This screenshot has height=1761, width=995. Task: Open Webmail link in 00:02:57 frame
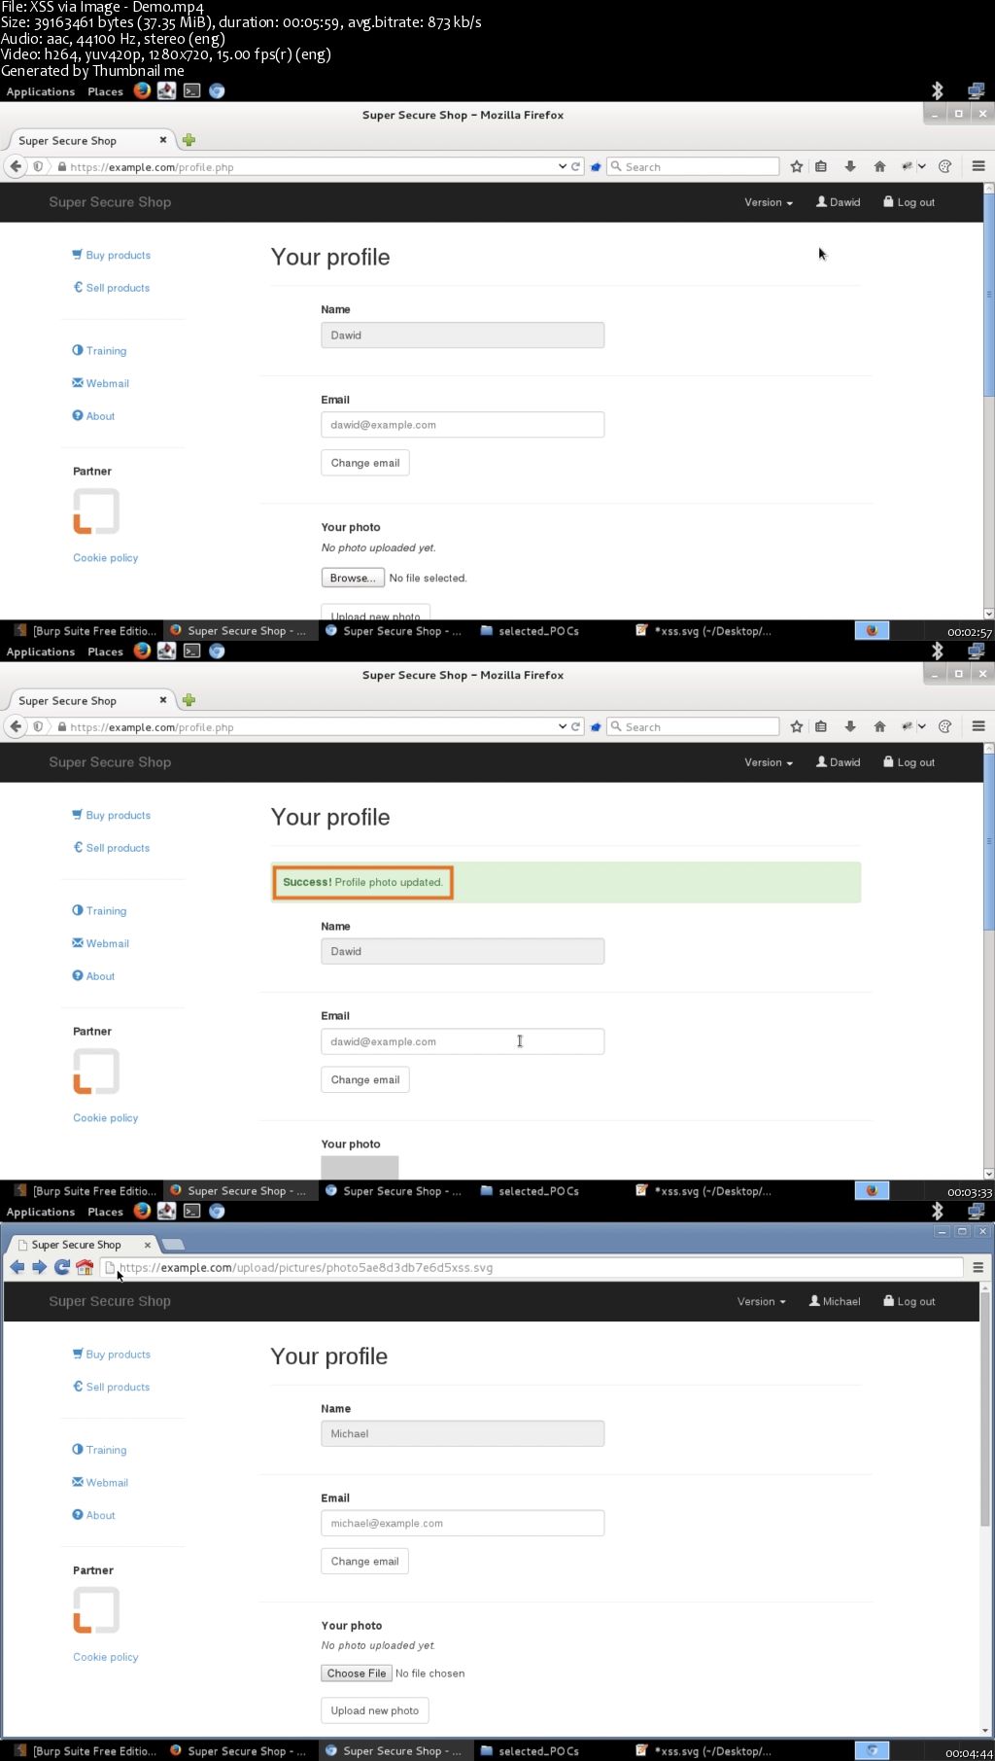coord(100,383)
